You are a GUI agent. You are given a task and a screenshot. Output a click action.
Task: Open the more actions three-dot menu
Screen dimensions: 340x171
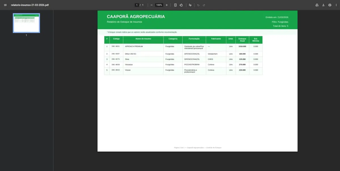336,5
